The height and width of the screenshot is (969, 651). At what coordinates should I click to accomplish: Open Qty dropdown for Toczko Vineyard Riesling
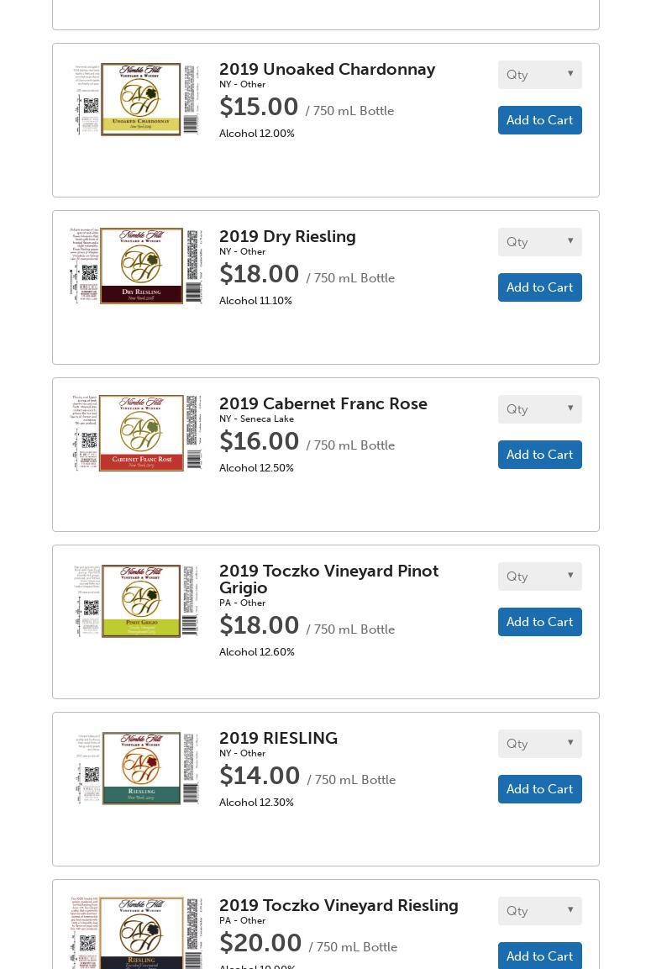(539, 911)
